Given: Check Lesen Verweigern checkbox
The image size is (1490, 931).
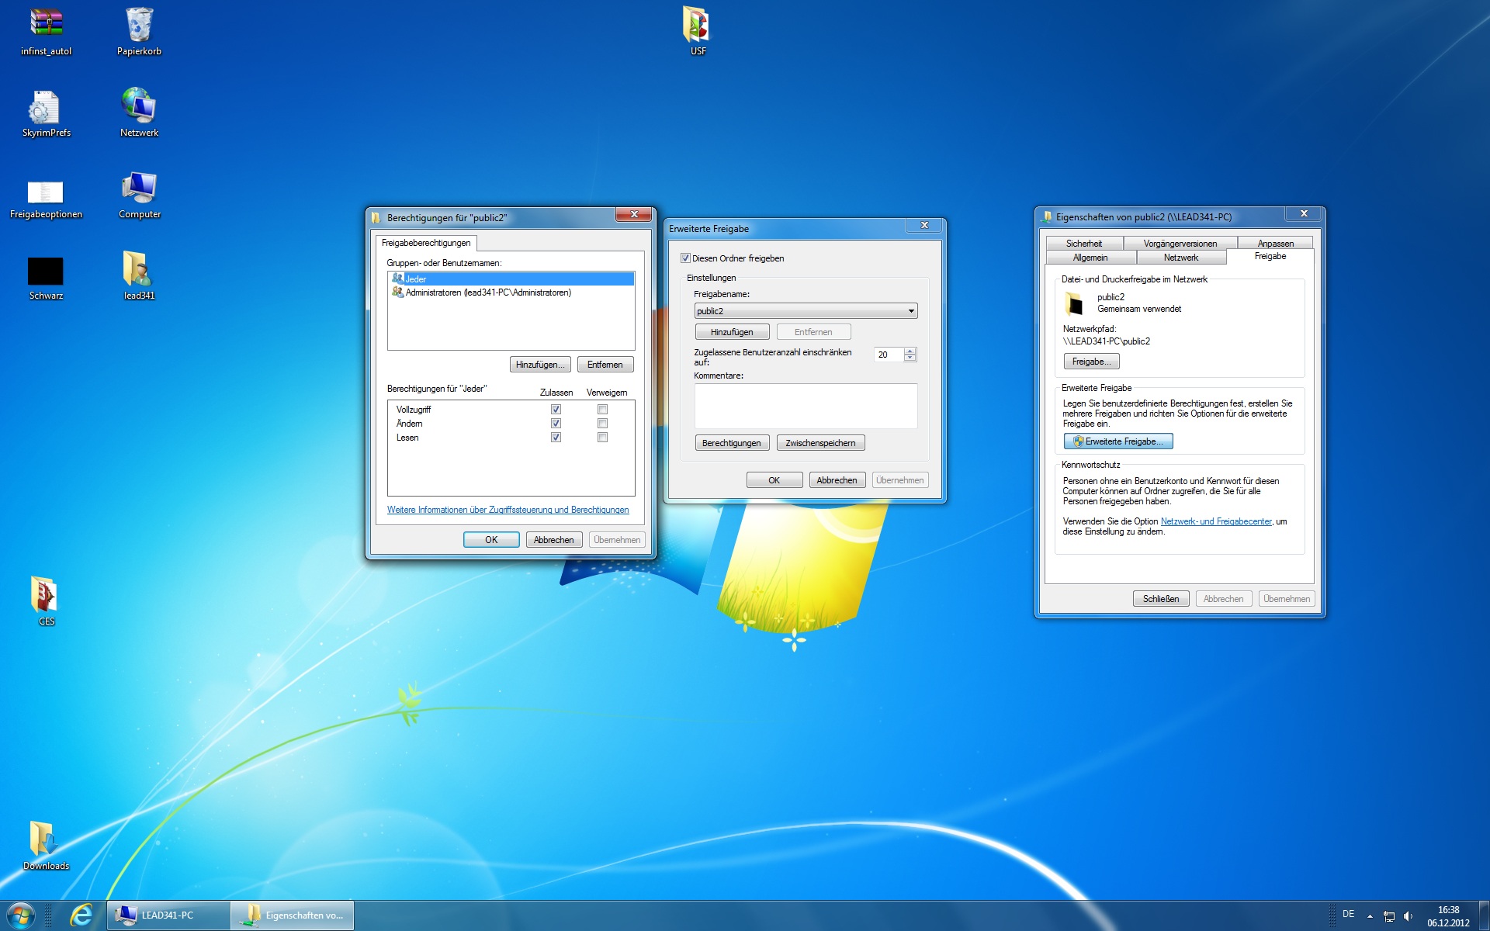Looking at the screenshot, I should coord(602,438).
